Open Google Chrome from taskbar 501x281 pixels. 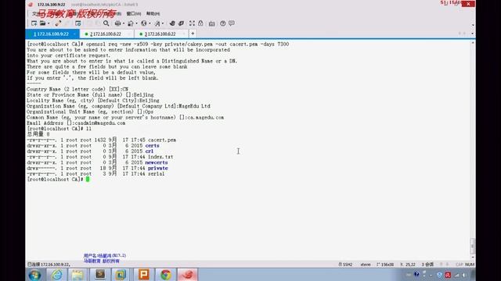coord(165,275)
